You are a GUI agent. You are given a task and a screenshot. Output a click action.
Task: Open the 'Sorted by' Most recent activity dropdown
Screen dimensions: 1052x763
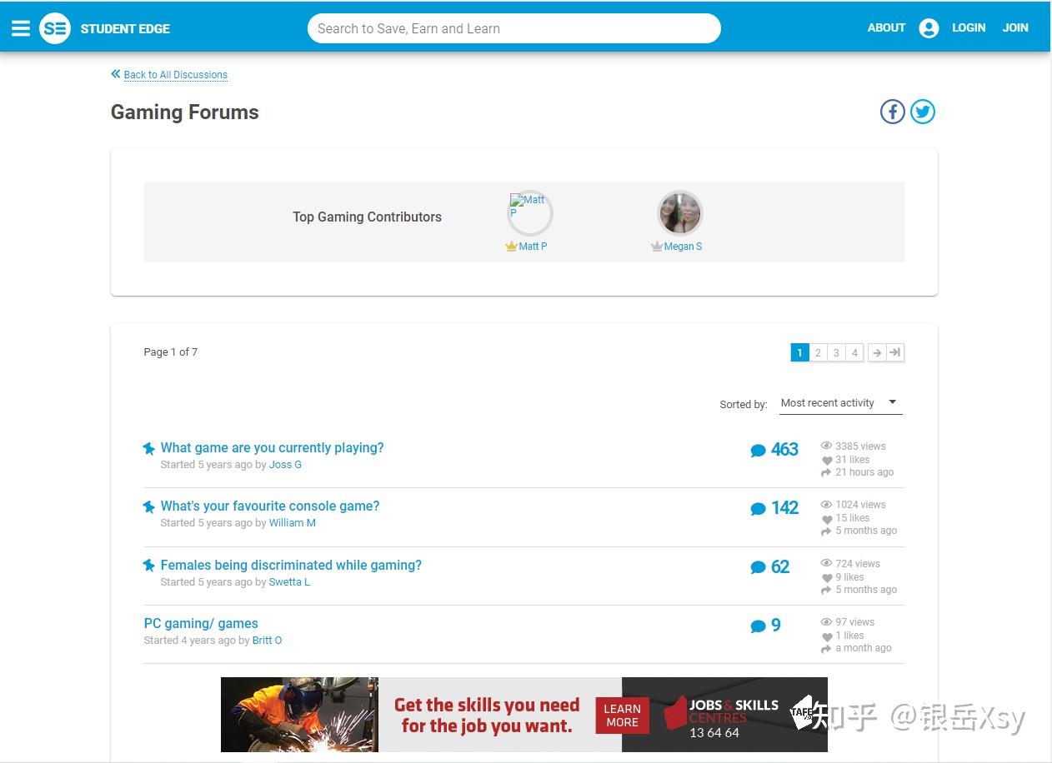tap(839, 403)
